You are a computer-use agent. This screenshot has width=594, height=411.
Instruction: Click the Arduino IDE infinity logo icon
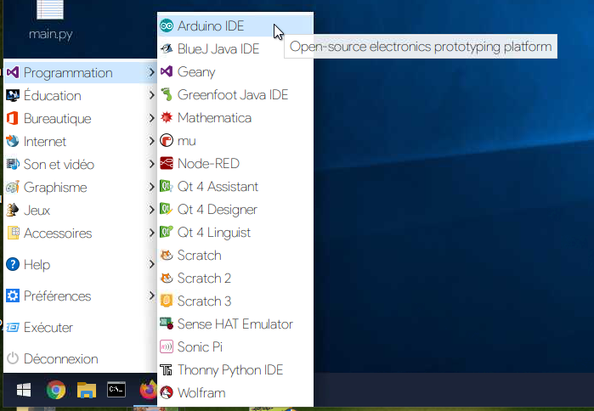click(x=167, y=25)
